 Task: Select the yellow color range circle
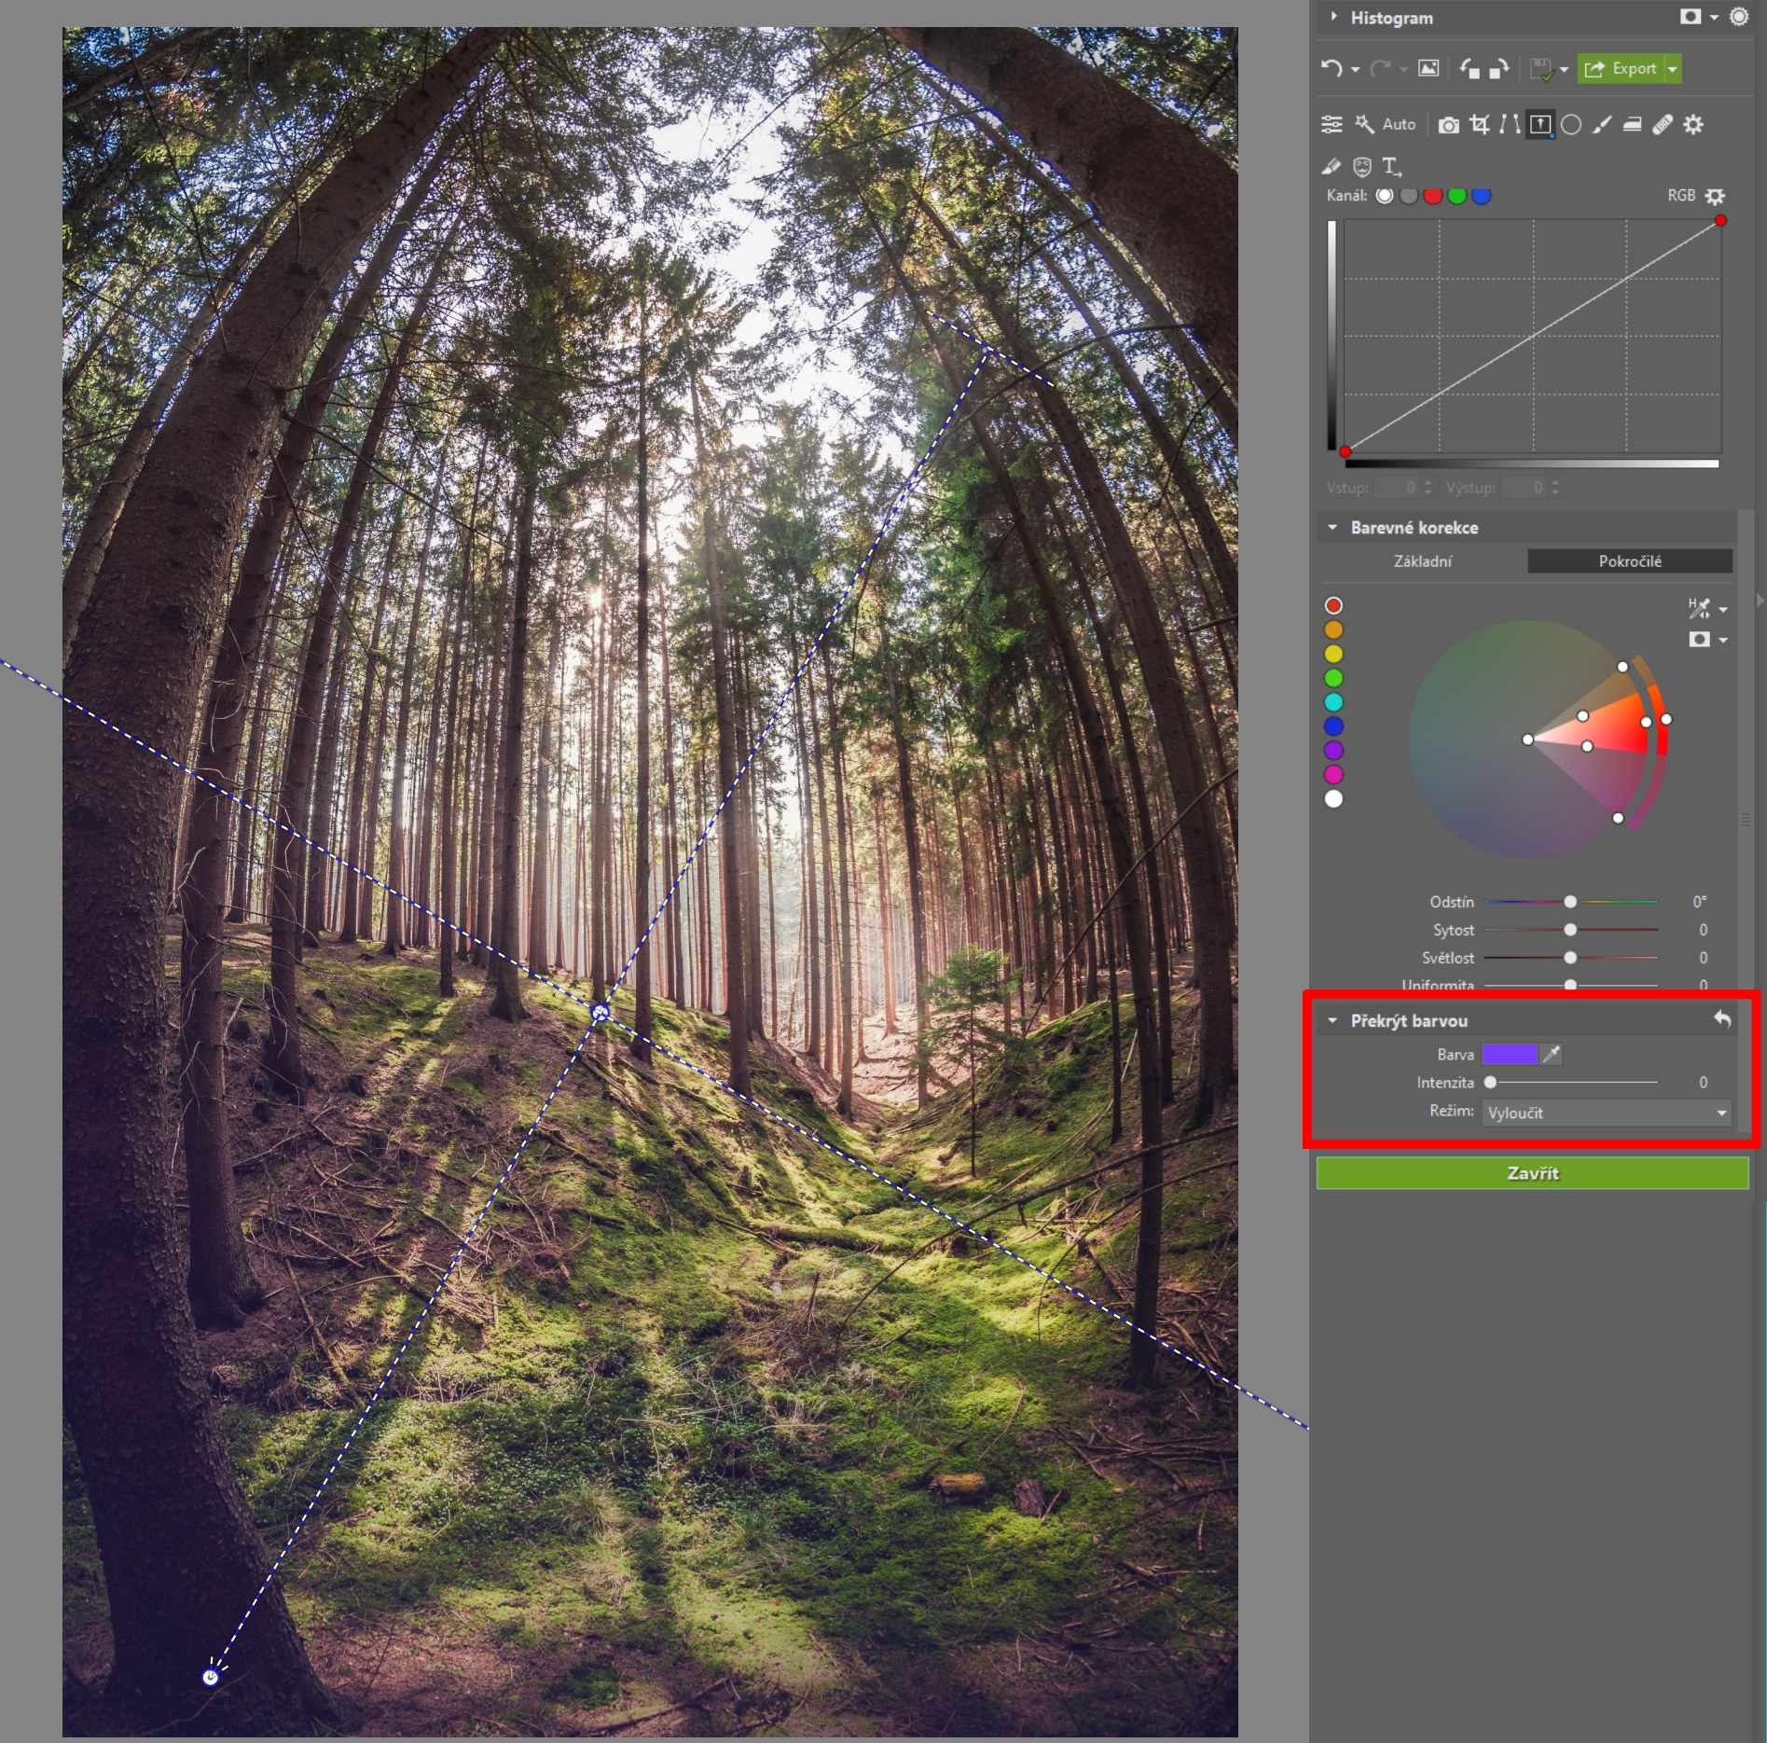[x=1333, y=654]
